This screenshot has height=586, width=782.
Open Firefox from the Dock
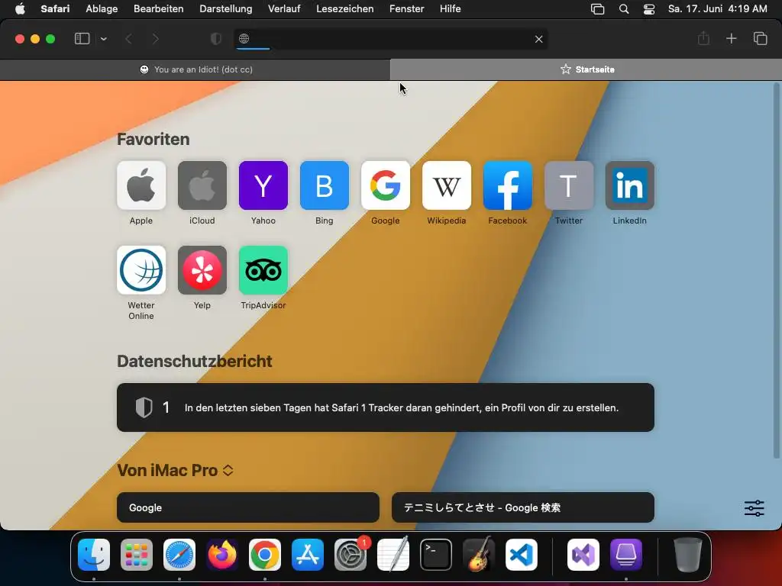pyautogui.click(x=222, y=555)
